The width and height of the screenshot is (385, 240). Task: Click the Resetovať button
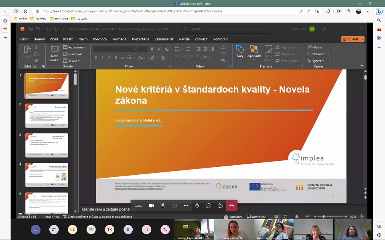(73, 54)
